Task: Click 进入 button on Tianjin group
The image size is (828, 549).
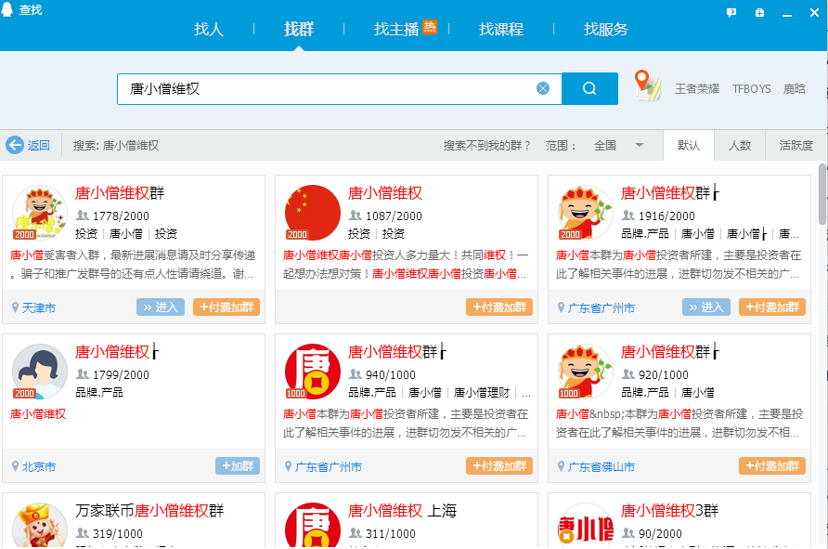Action: click(x=161, y=307)
